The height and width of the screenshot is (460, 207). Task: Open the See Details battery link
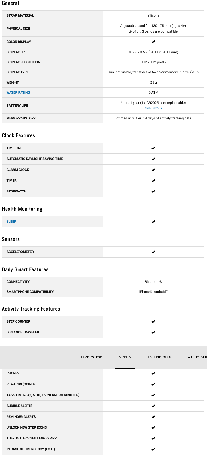pyautogui.click(x=153, y=108)
